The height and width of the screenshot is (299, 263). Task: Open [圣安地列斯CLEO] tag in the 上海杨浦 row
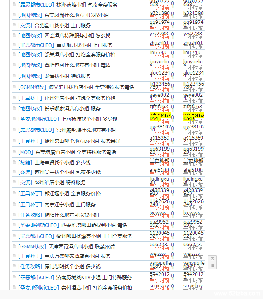click(39, 119)
